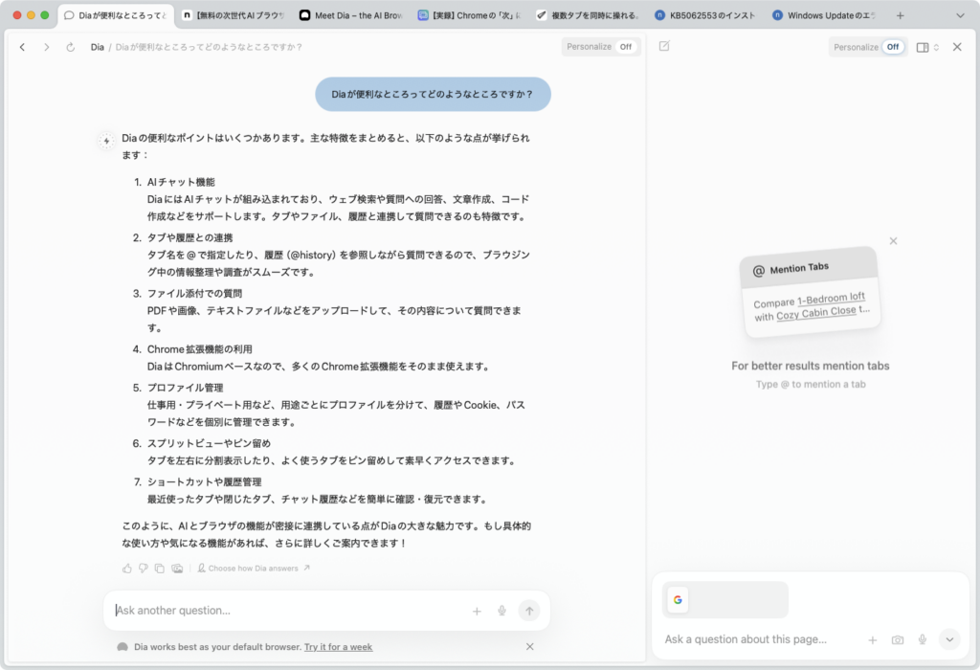Click the heading text 'ショートカットや履歴管理'
Screen dimensions: 980x670
[205, 481]
